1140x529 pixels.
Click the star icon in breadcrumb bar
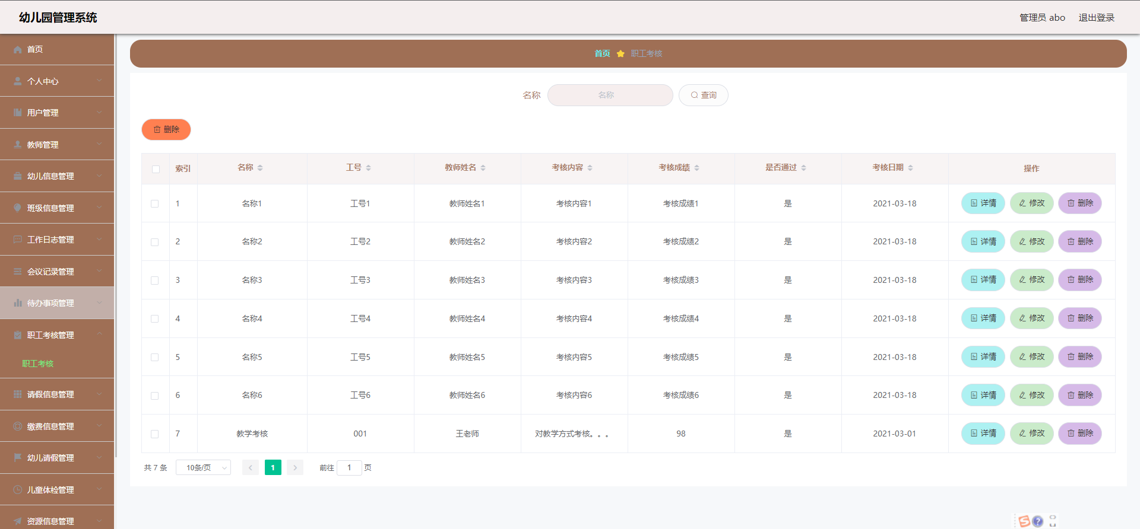[x=620, y=53]
